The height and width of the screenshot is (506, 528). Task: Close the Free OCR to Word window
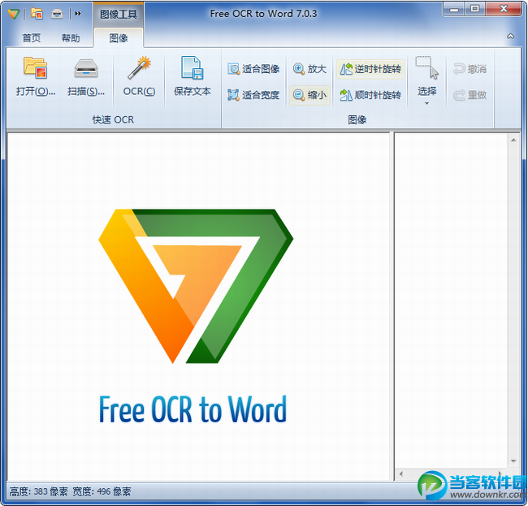point(504,9)
